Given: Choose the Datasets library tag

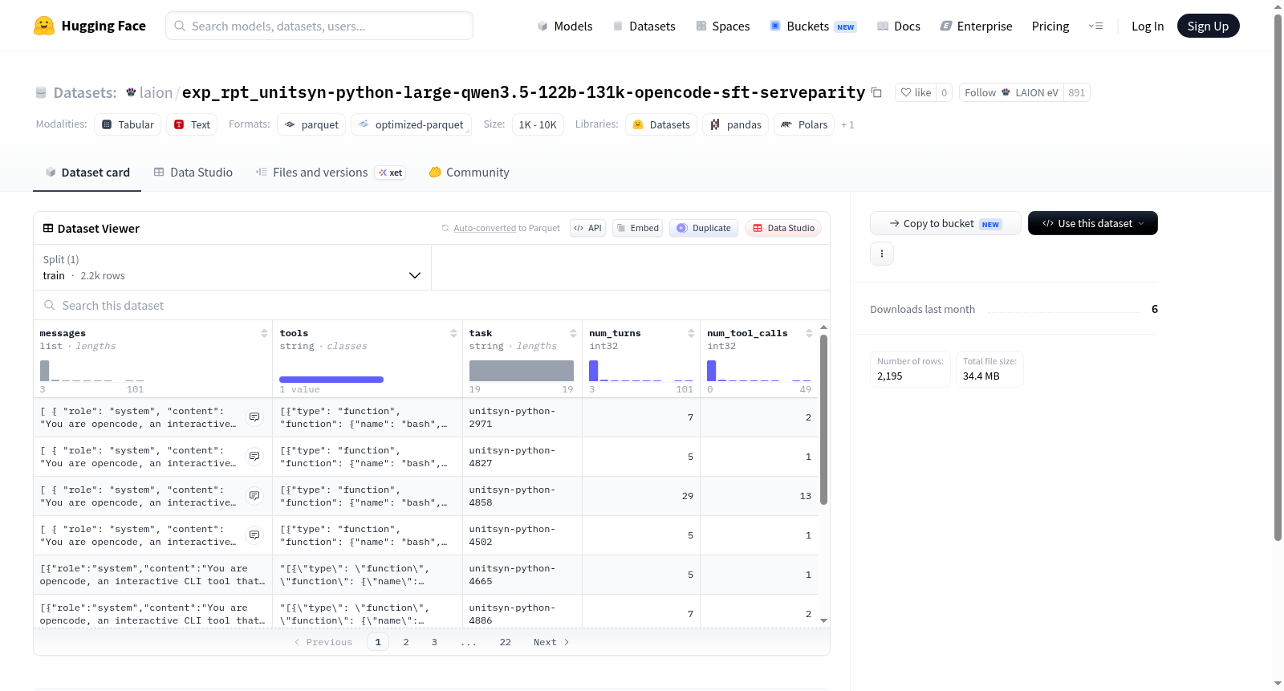Looking at the screenshot, I should (661, 124).
